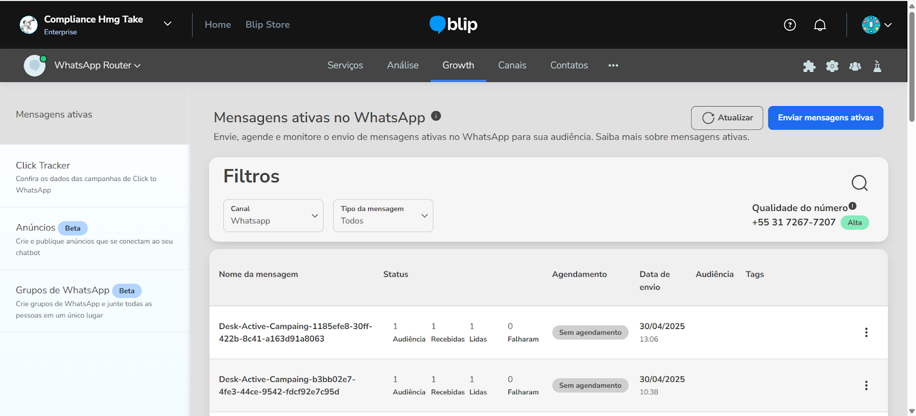
Task: Open the Blip Store link
Action: (x=267, y=25)
